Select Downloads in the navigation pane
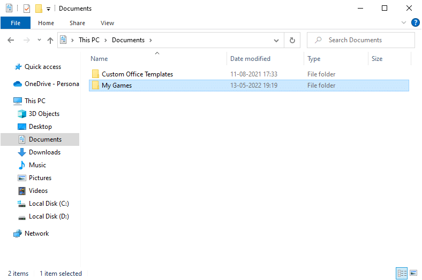This screenshot has width=422, height=280. [x=44, y=152]
